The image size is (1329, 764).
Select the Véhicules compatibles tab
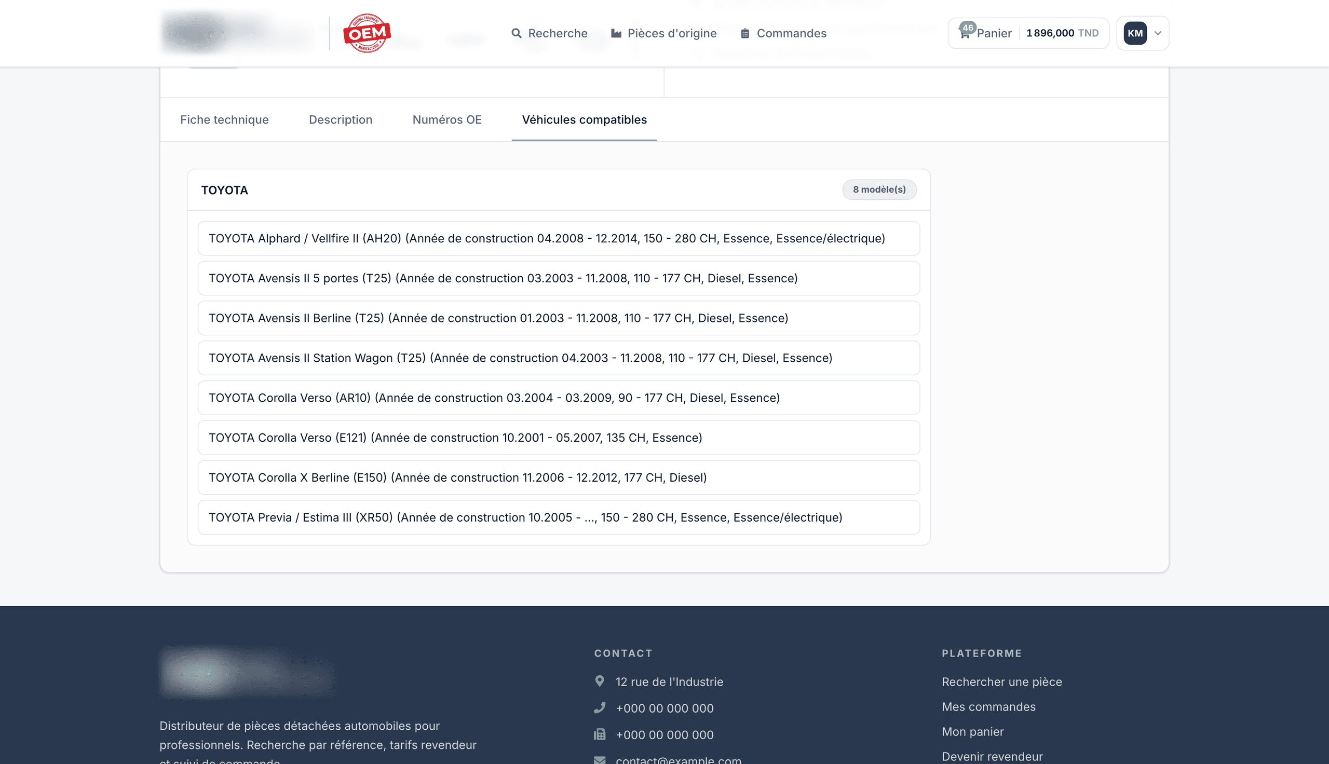[585, 120]
